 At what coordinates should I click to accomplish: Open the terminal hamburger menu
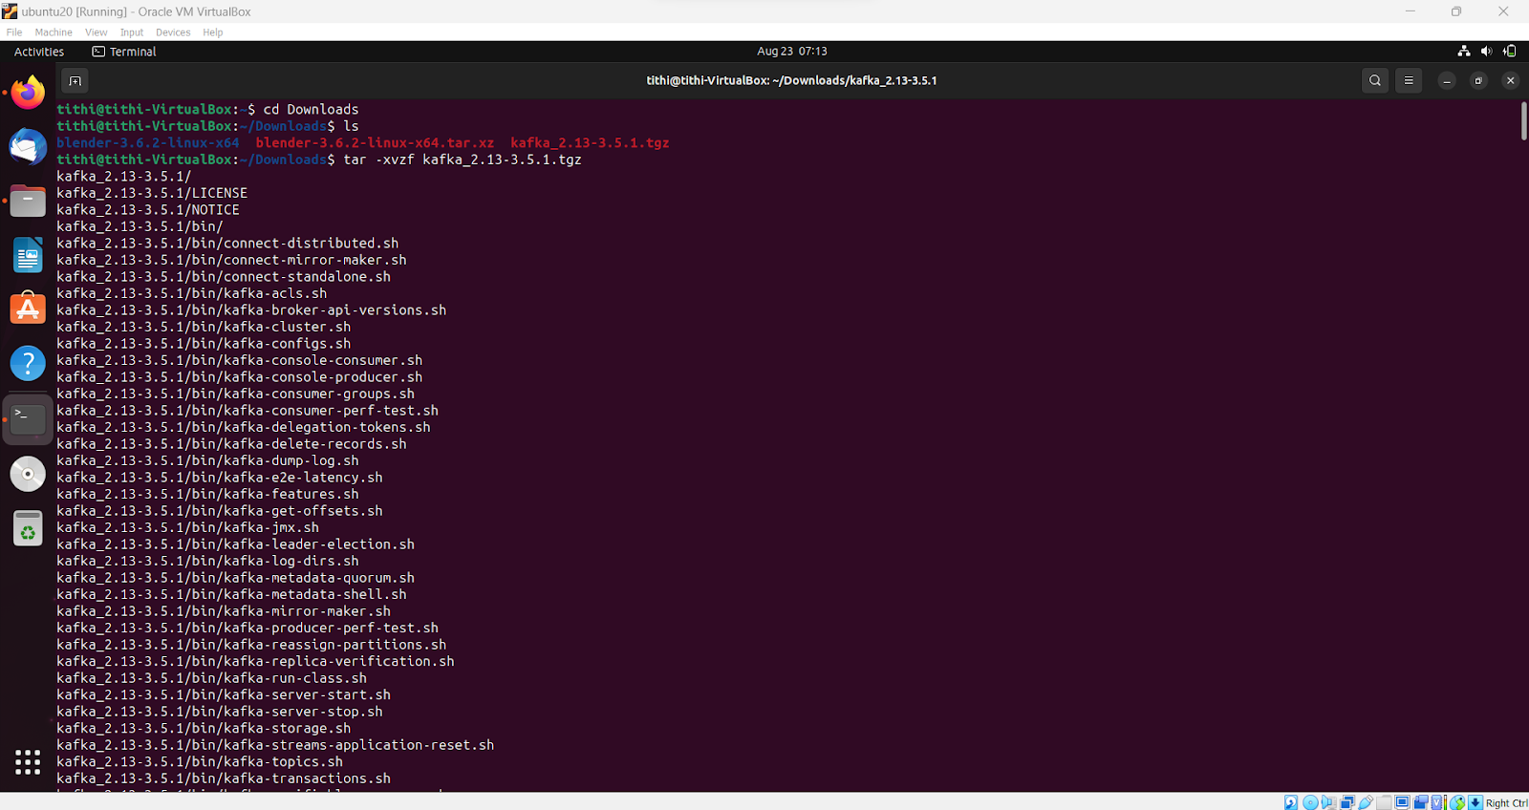(x=1408, y=81)
